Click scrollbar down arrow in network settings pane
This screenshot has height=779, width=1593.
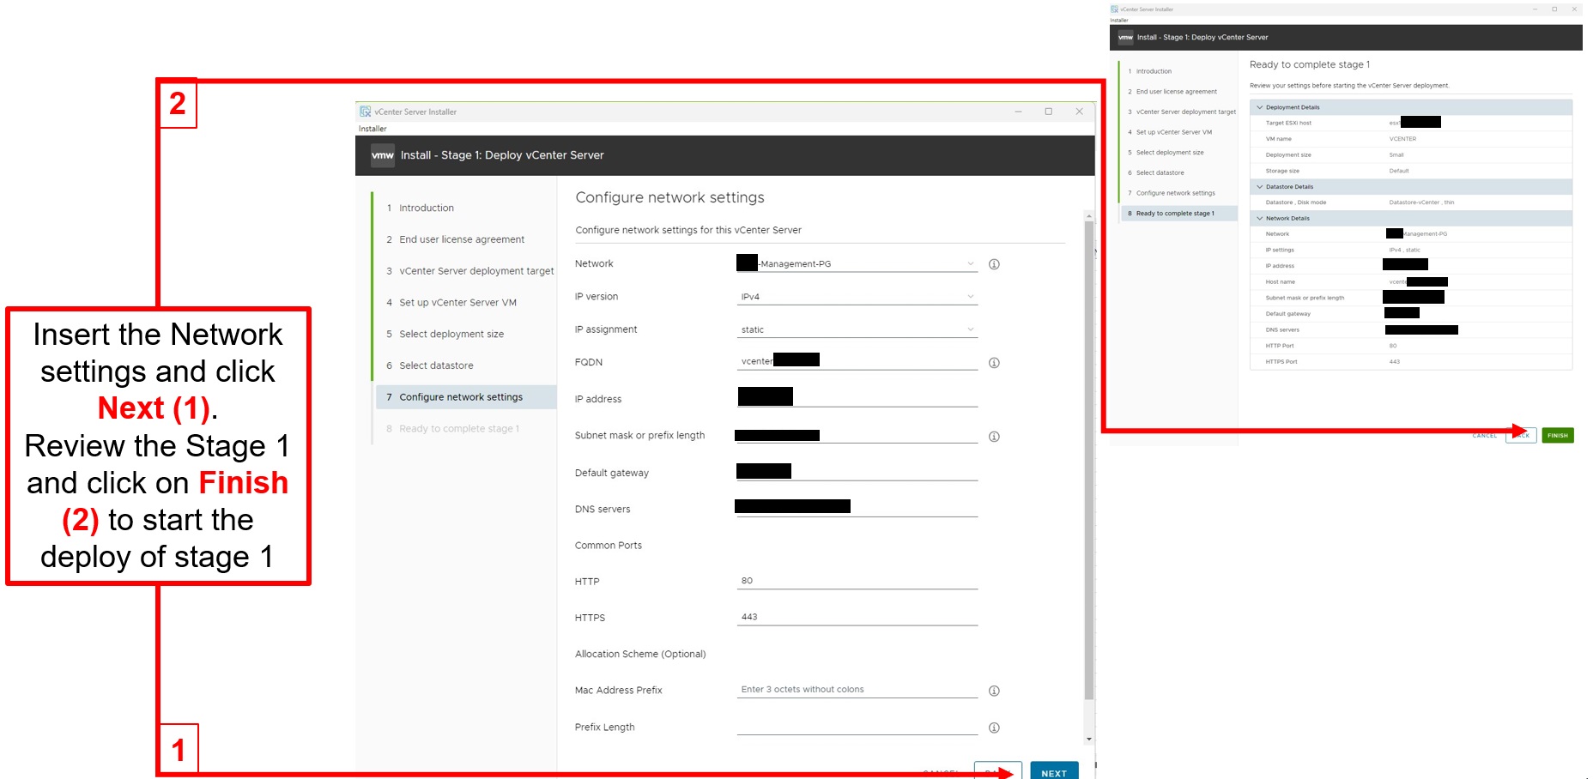(1089, 739)
